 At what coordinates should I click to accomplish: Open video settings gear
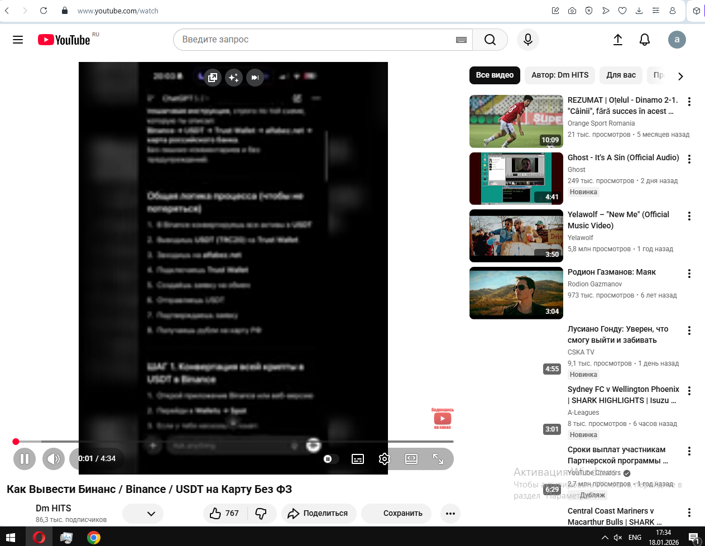tap(384, 459)
